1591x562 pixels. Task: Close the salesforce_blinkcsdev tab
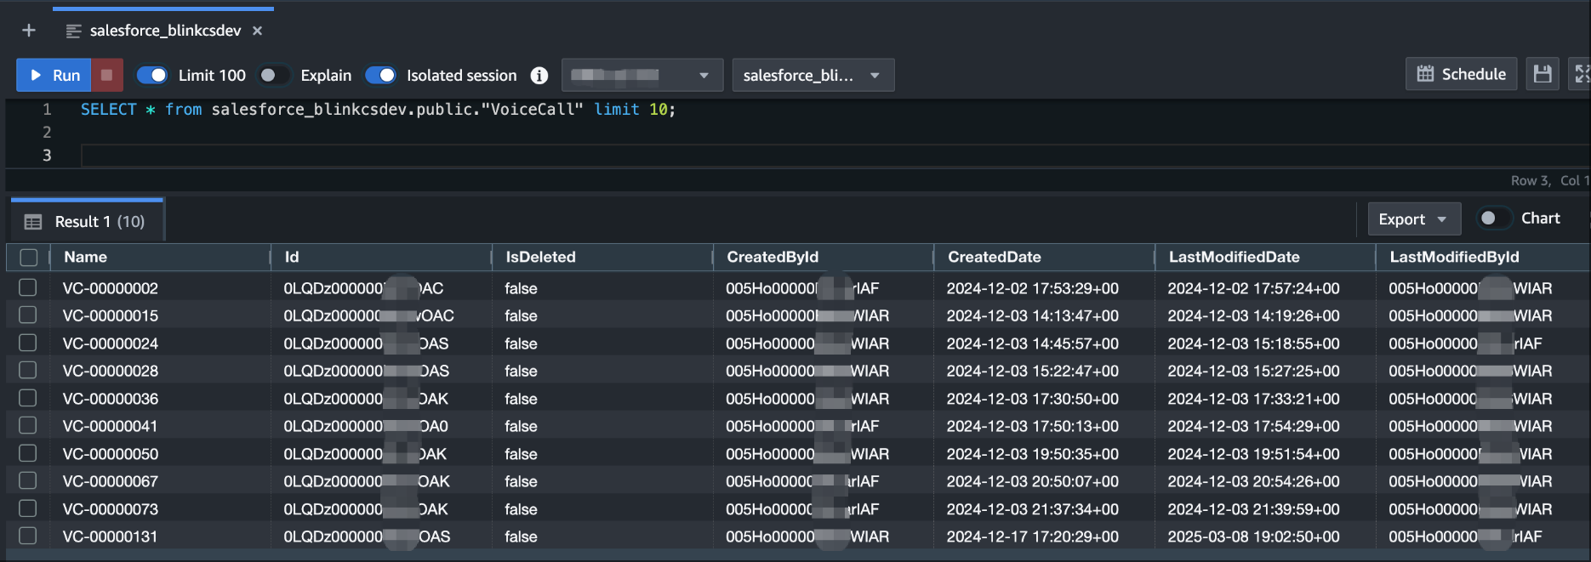[x=257, y=31]
